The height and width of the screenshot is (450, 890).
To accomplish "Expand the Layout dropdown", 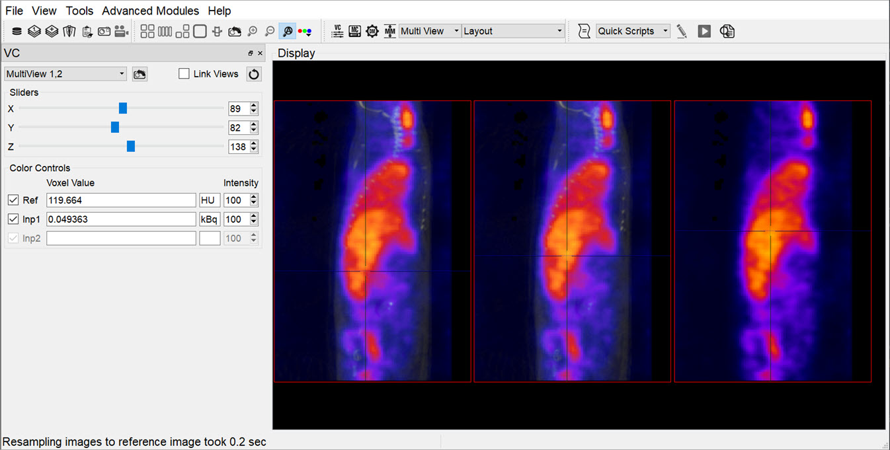I will point(512,31).
